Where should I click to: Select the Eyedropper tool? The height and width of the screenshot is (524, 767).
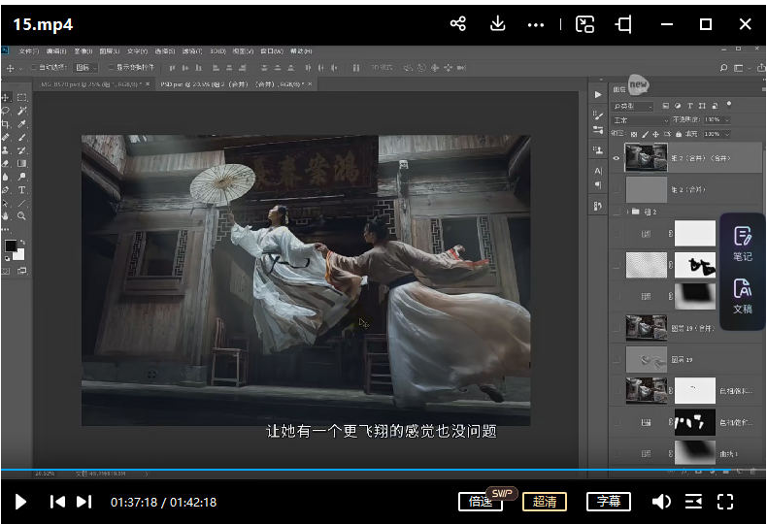tap(22, 124)
